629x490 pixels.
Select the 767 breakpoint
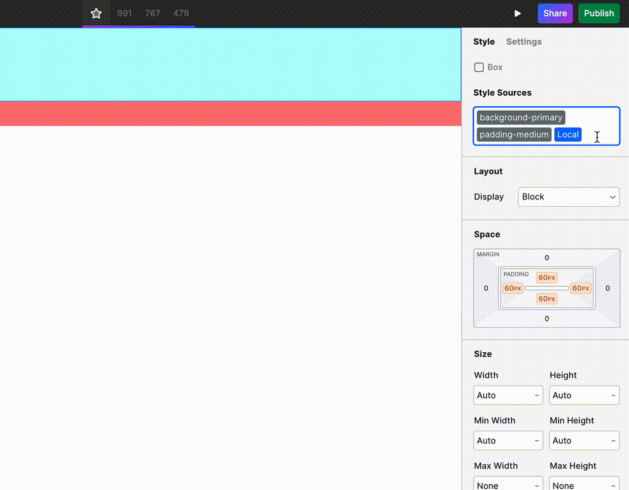pyautogui.click(x=153, y=13)
